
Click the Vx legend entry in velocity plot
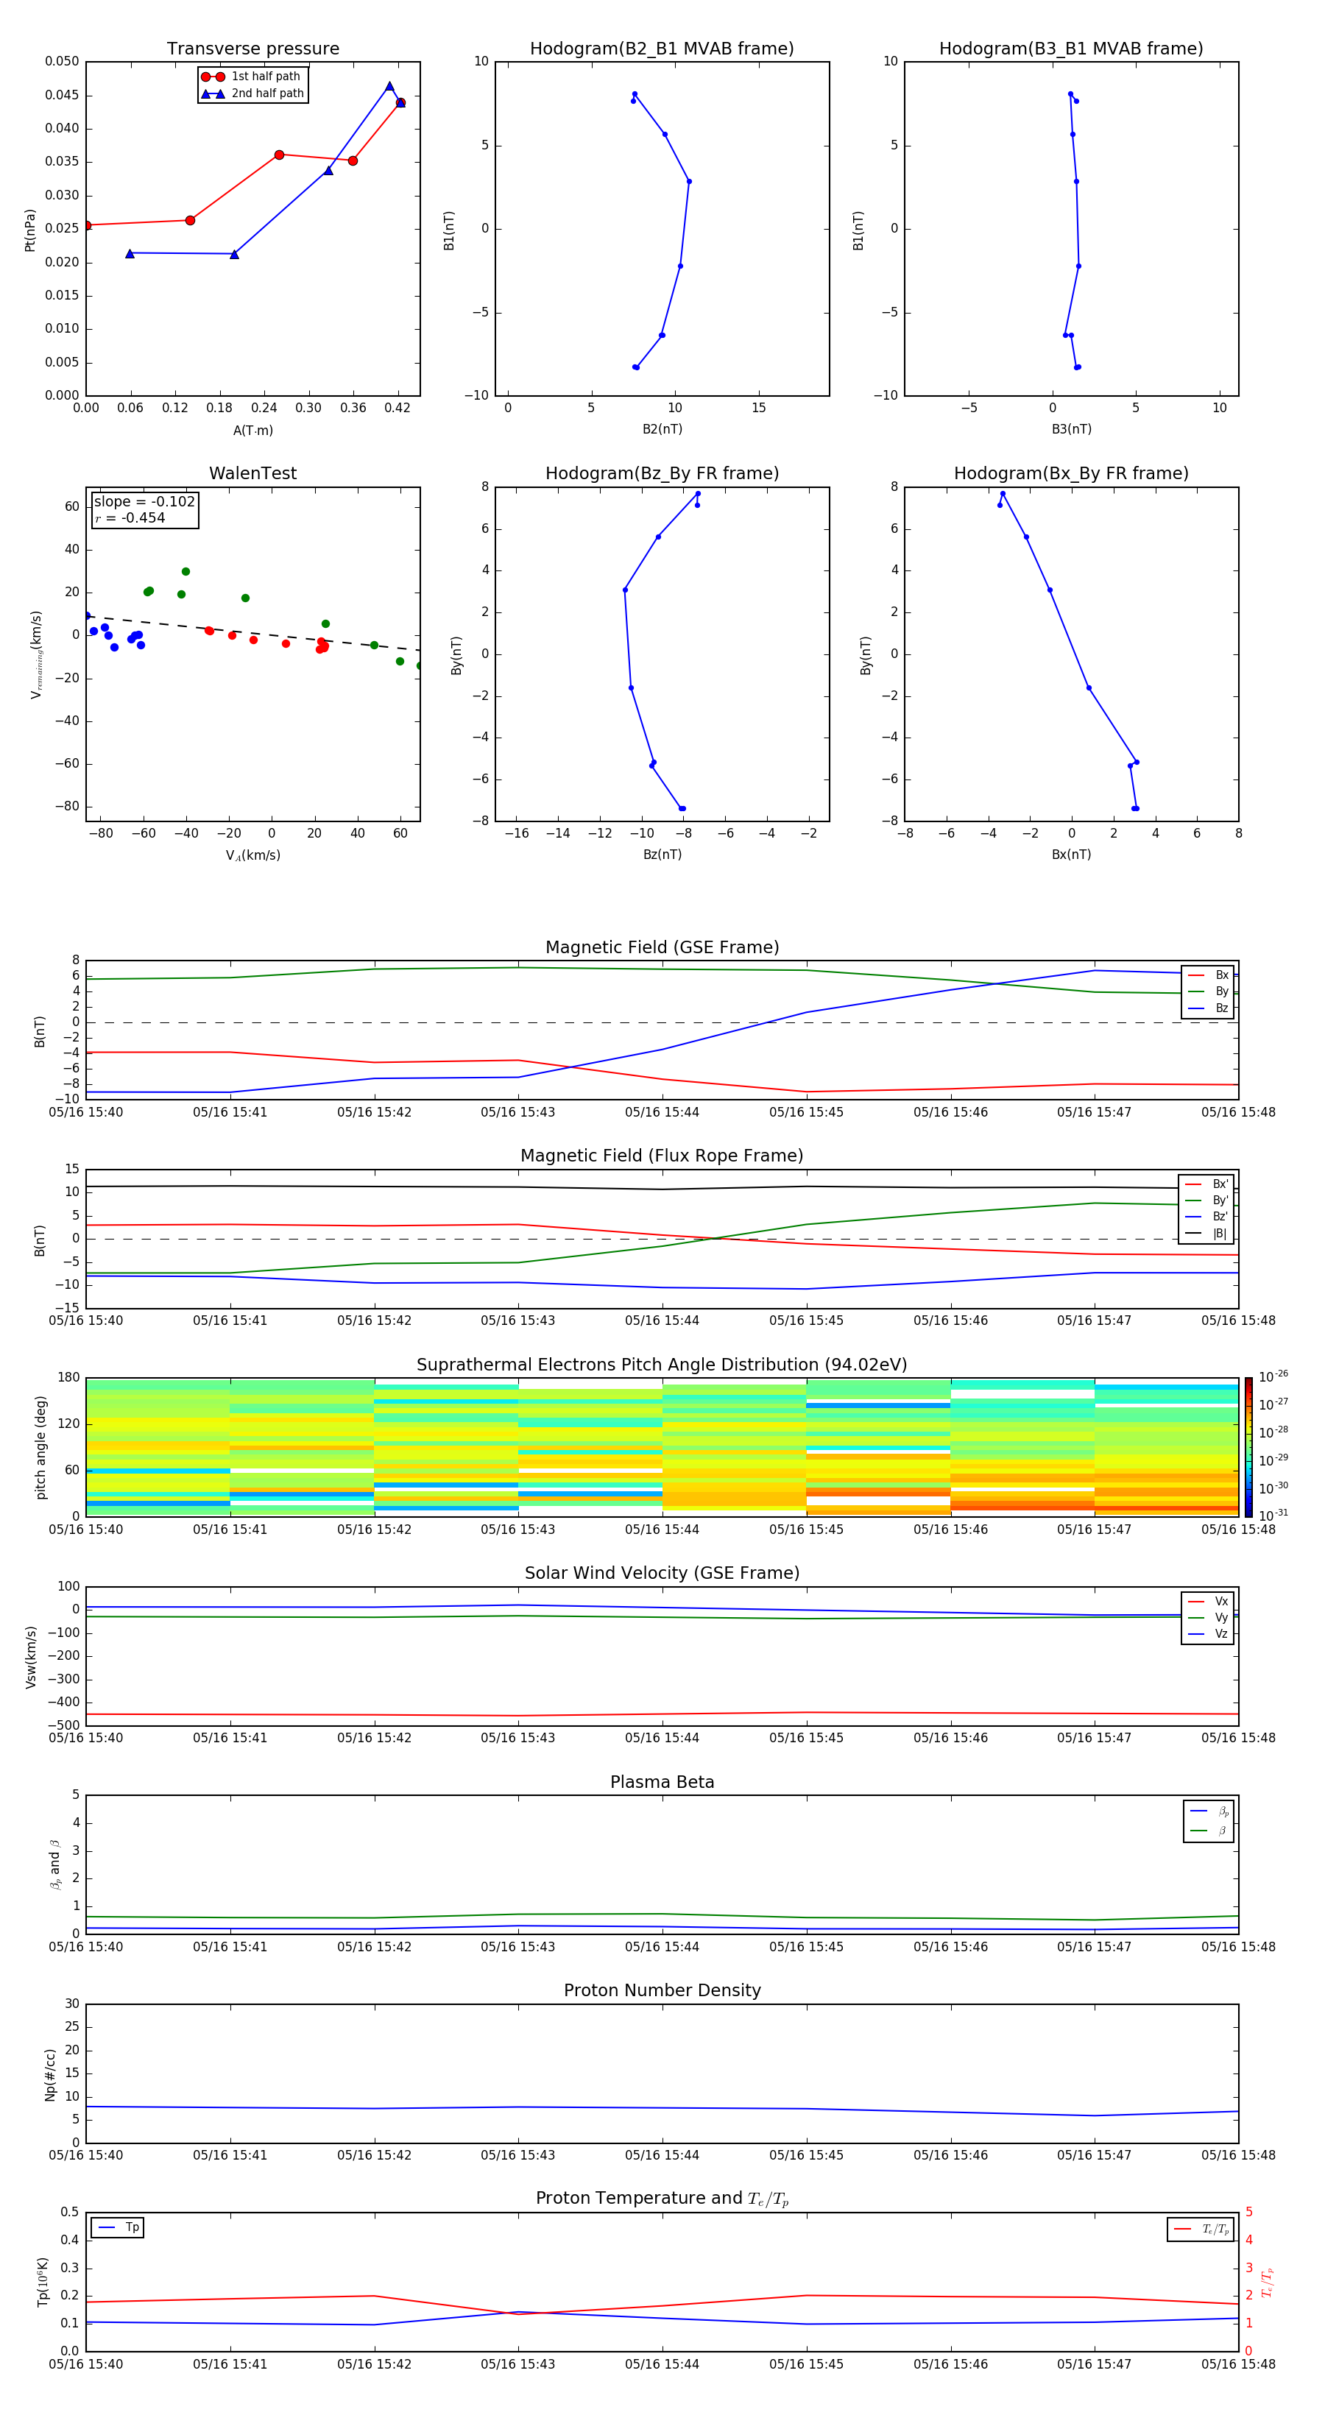click(1209, 1602)
